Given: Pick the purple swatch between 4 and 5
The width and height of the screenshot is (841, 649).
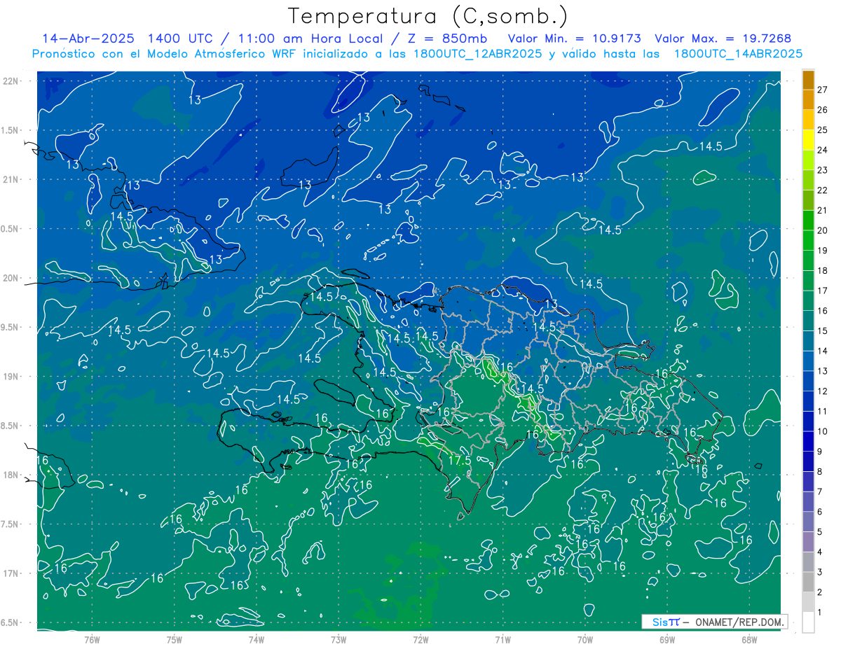Looking at the screenshot, I should [808, 542].
